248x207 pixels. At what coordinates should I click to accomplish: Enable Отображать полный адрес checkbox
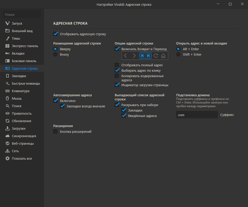pyautogui.click(x=117, y=65)
